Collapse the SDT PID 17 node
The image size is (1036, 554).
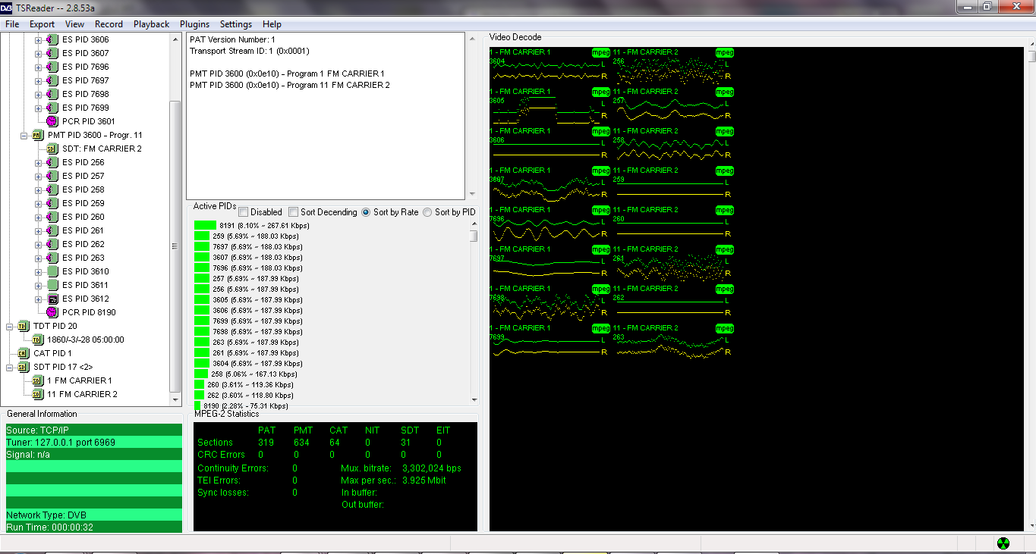(x=10, y=367)
